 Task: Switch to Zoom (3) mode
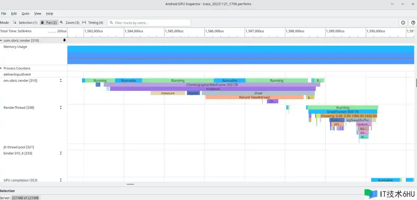(x=69, y=22)
